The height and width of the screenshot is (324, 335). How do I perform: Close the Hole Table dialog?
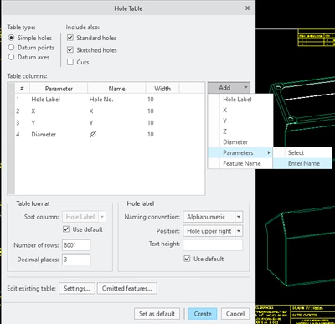[247, 8]
